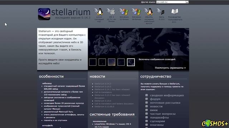Click 'созвездия более 20 различных культур' row
Image resolution: width=229 pixels, height=128 pixels.
[x=64, y=103]
